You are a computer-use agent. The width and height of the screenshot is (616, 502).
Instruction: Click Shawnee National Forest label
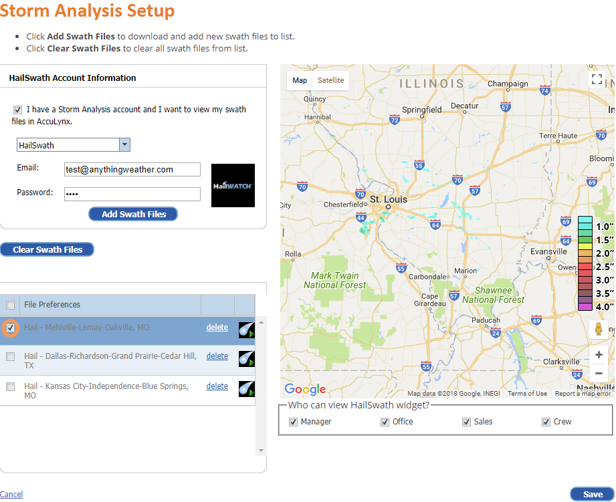(493, 295)
